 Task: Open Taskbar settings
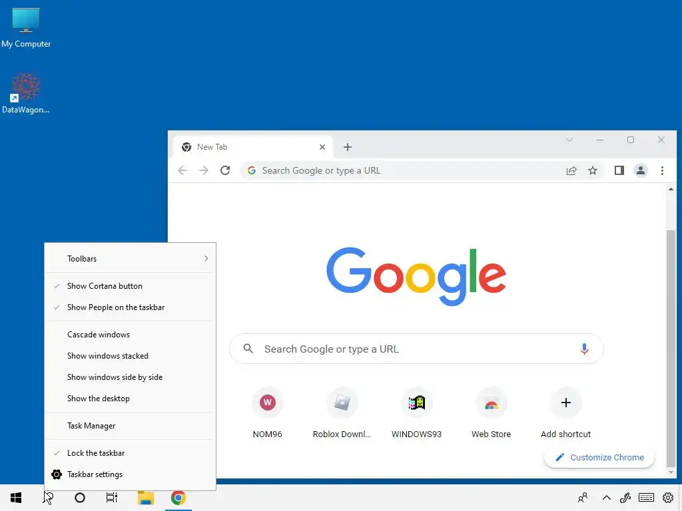tap(131, 474)
